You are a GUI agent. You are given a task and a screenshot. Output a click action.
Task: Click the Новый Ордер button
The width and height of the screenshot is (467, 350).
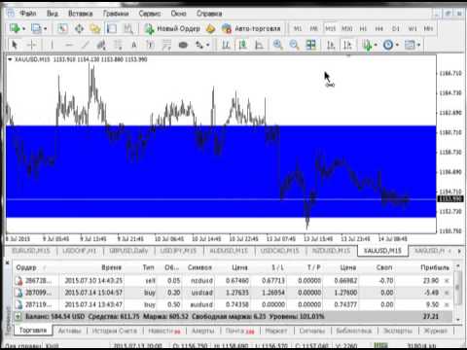point(172,28)
